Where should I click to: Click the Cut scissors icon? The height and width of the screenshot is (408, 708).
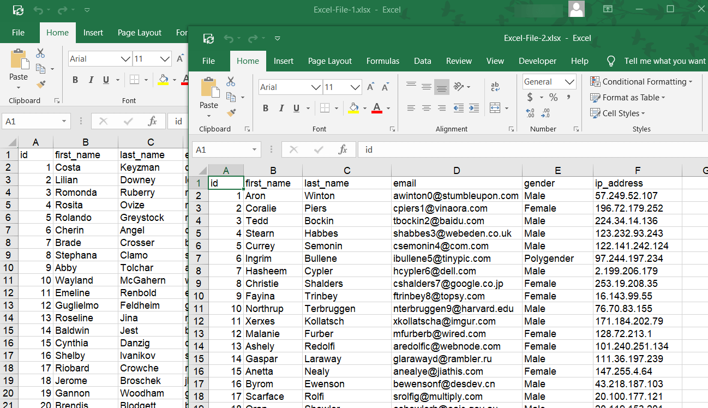[x=231, y=82]
